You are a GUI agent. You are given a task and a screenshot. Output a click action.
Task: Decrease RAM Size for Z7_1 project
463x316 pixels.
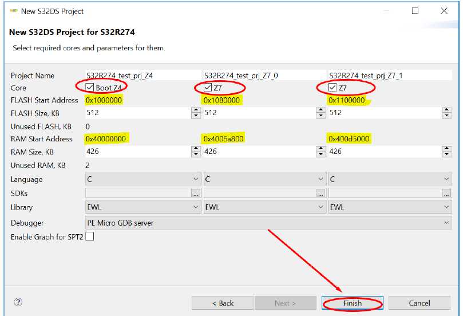pyautogui.click(x=447, y=154)
